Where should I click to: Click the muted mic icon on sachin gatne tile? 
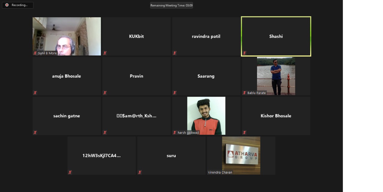(35, 132)
